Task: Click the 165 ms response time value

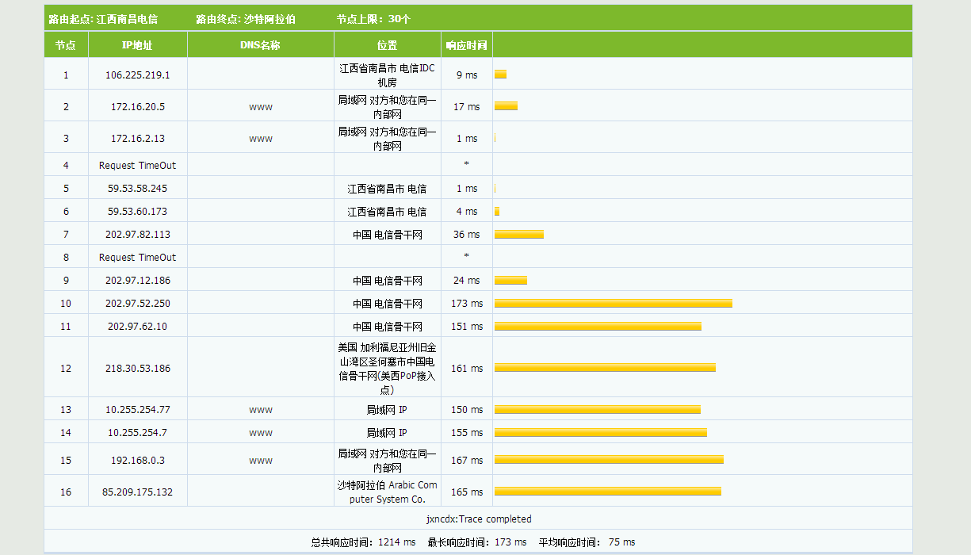Action: (466, 492)
